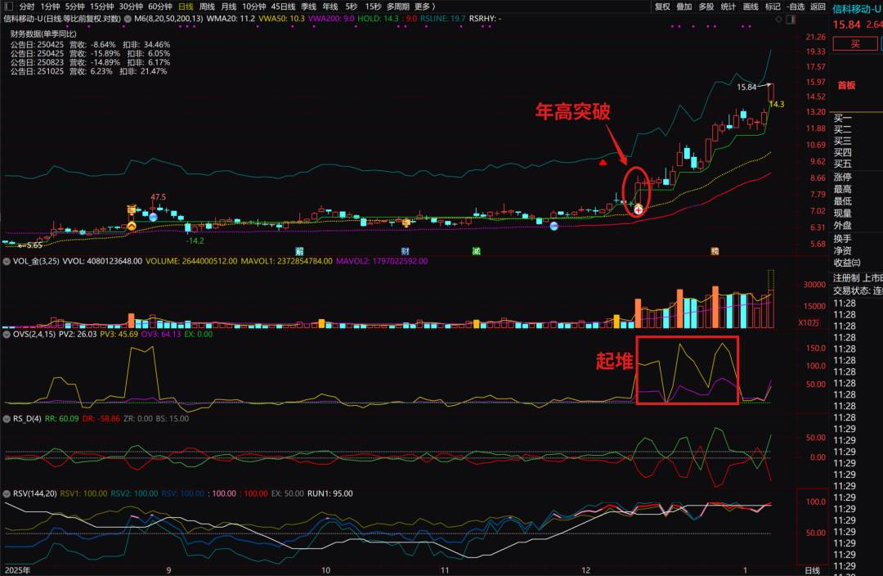Remove stock via -自选 button
Viewport: 883px width, 576px height.
pos(796,7)
